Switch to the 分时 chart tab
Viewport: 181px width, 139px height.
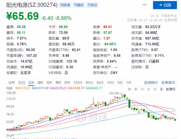[12, 83]
